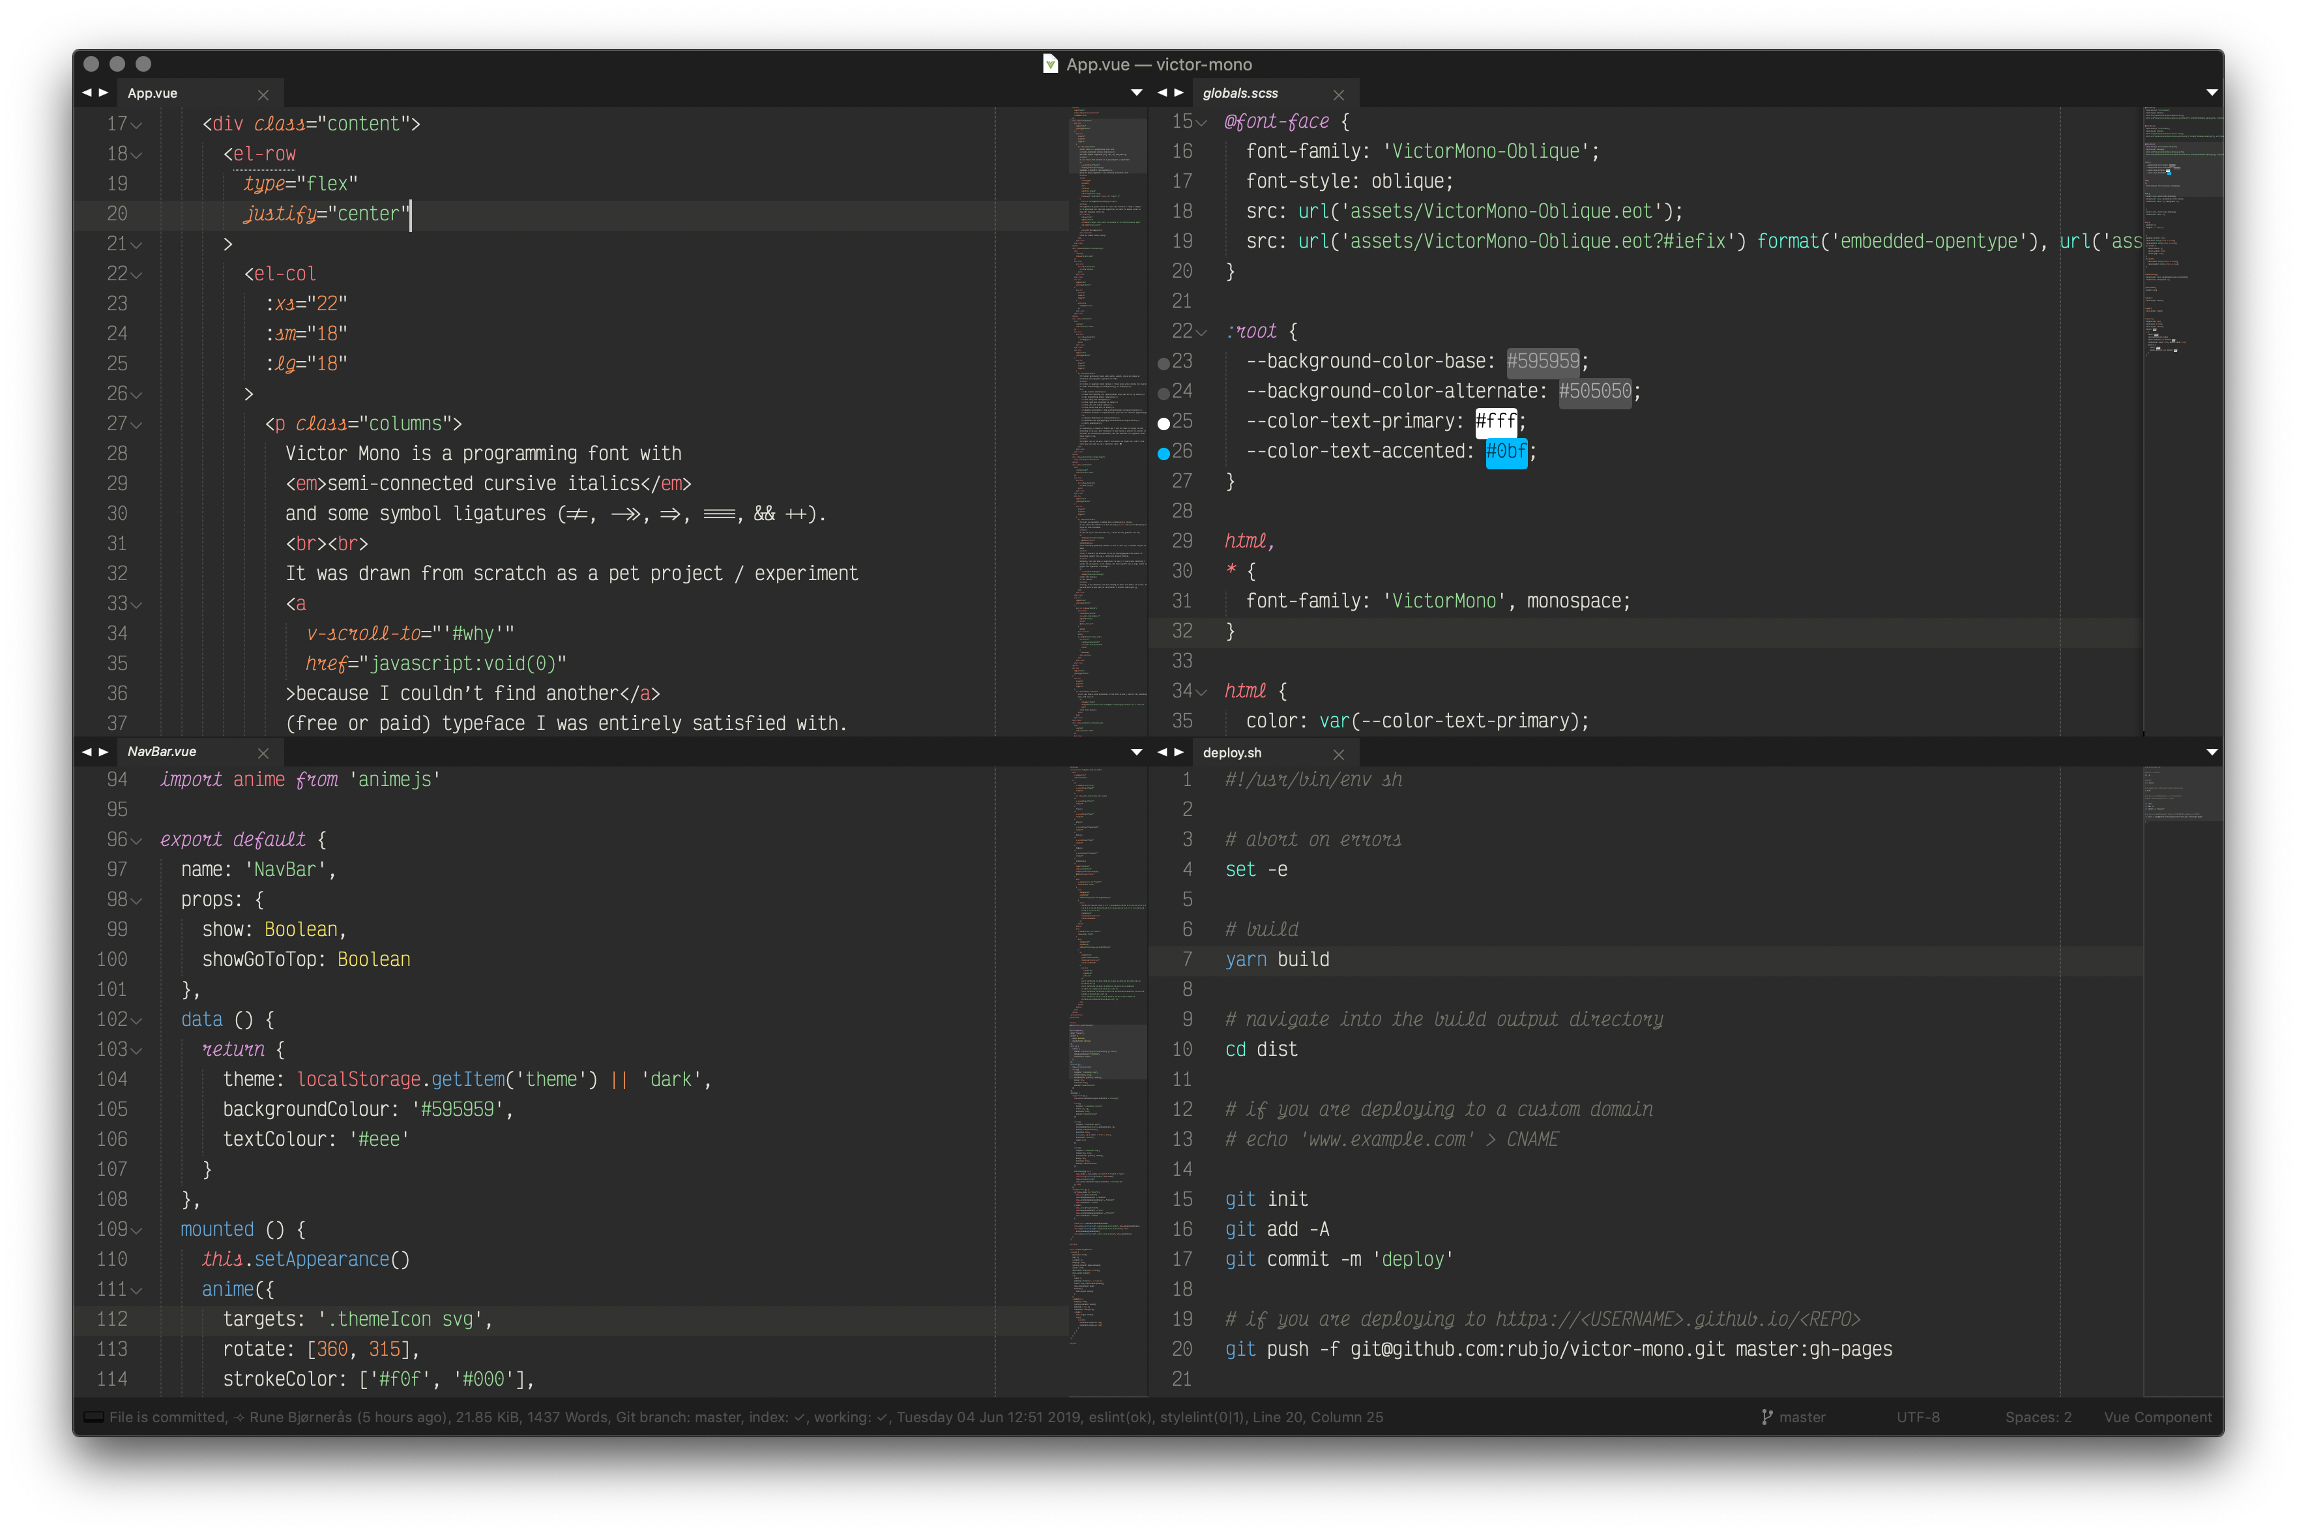Collapse the :root block at line 22
2297x1533 pixels.
point(1201,332)
